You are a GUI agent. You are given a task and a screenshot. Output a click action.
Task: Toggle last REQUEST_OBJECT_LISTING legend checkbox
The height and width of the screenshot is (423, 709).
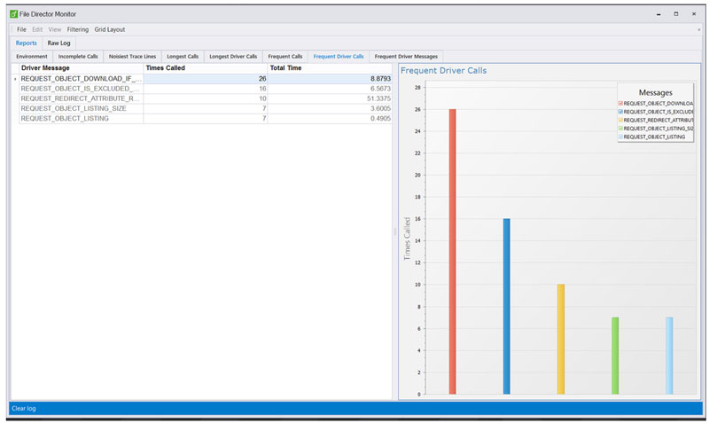coord(620,137)
